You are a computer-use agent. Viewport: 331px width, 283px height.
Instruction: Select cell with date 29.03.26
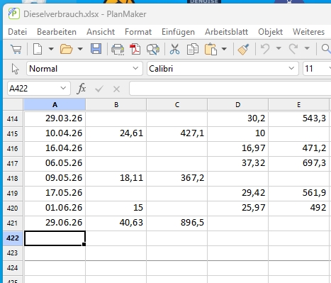55,118
